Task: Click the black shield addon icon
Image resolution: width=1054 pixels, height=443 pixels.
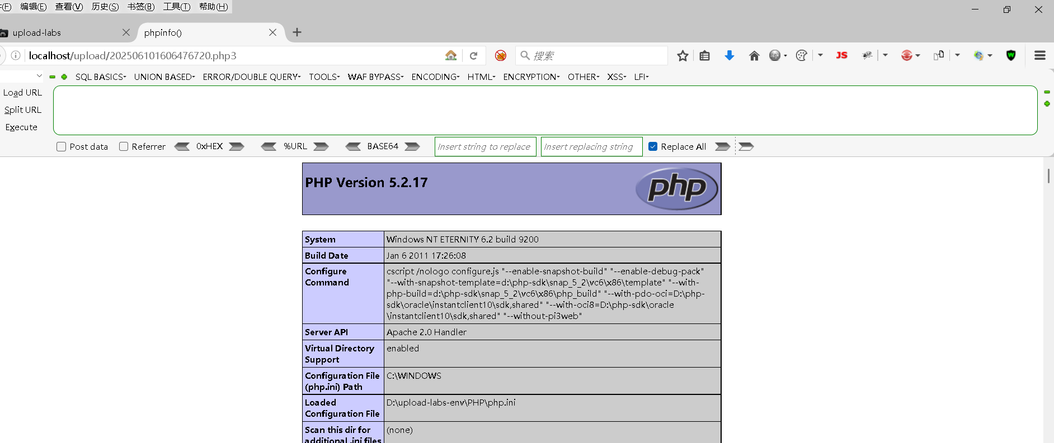Action: point(1011,55)
